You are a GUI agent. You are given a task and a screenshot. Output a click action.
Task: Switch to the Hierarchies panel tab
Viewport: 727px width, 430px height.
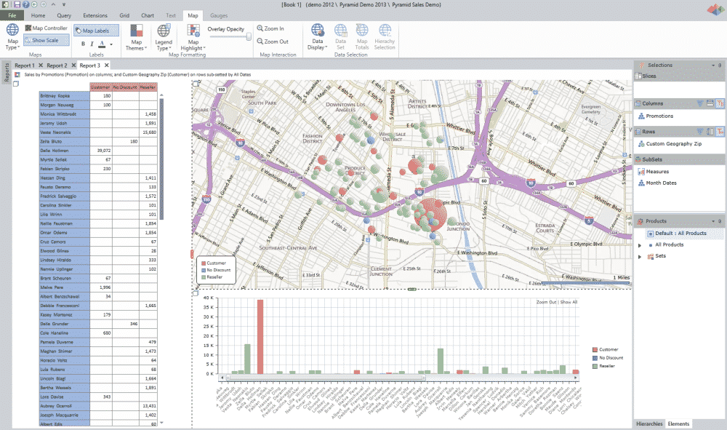(x=648, y=423)
